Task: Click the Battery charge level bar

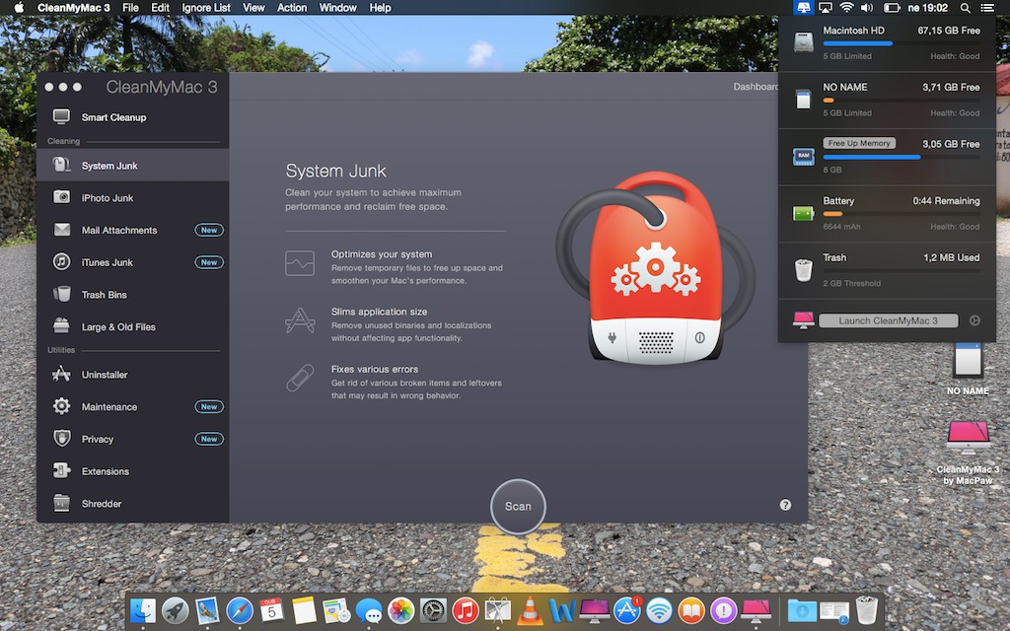Action: [x=902, y=214]
